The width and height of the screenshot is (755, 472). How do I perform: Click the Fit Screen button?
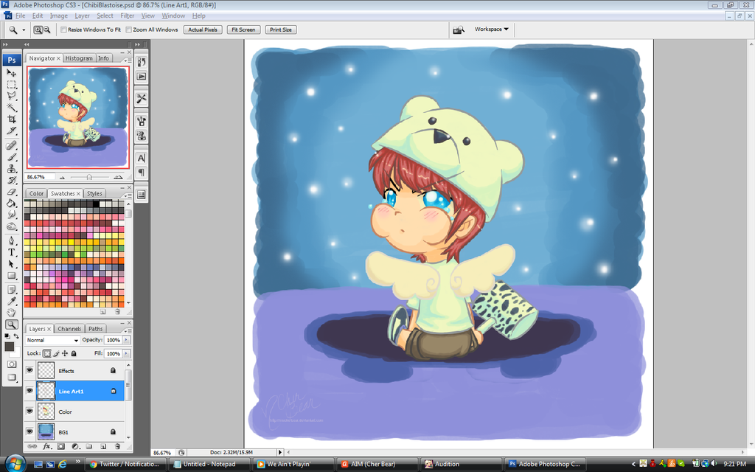pos(243,30)
